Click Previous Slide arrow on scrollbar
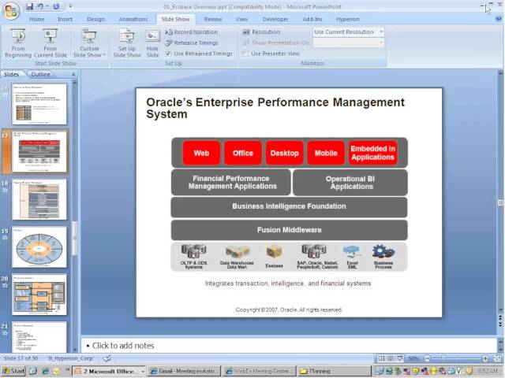This screenshot has width=505, height=378. click(500, 317)
